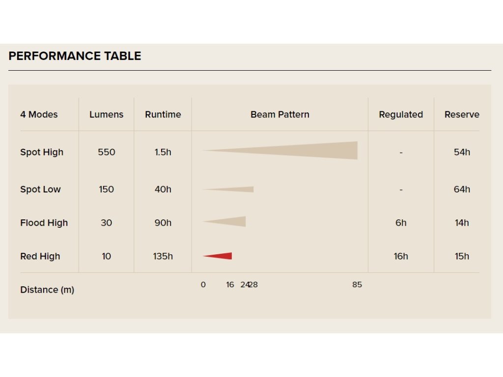
Task: Click the 16h regulated value
Action: [401, 256]
